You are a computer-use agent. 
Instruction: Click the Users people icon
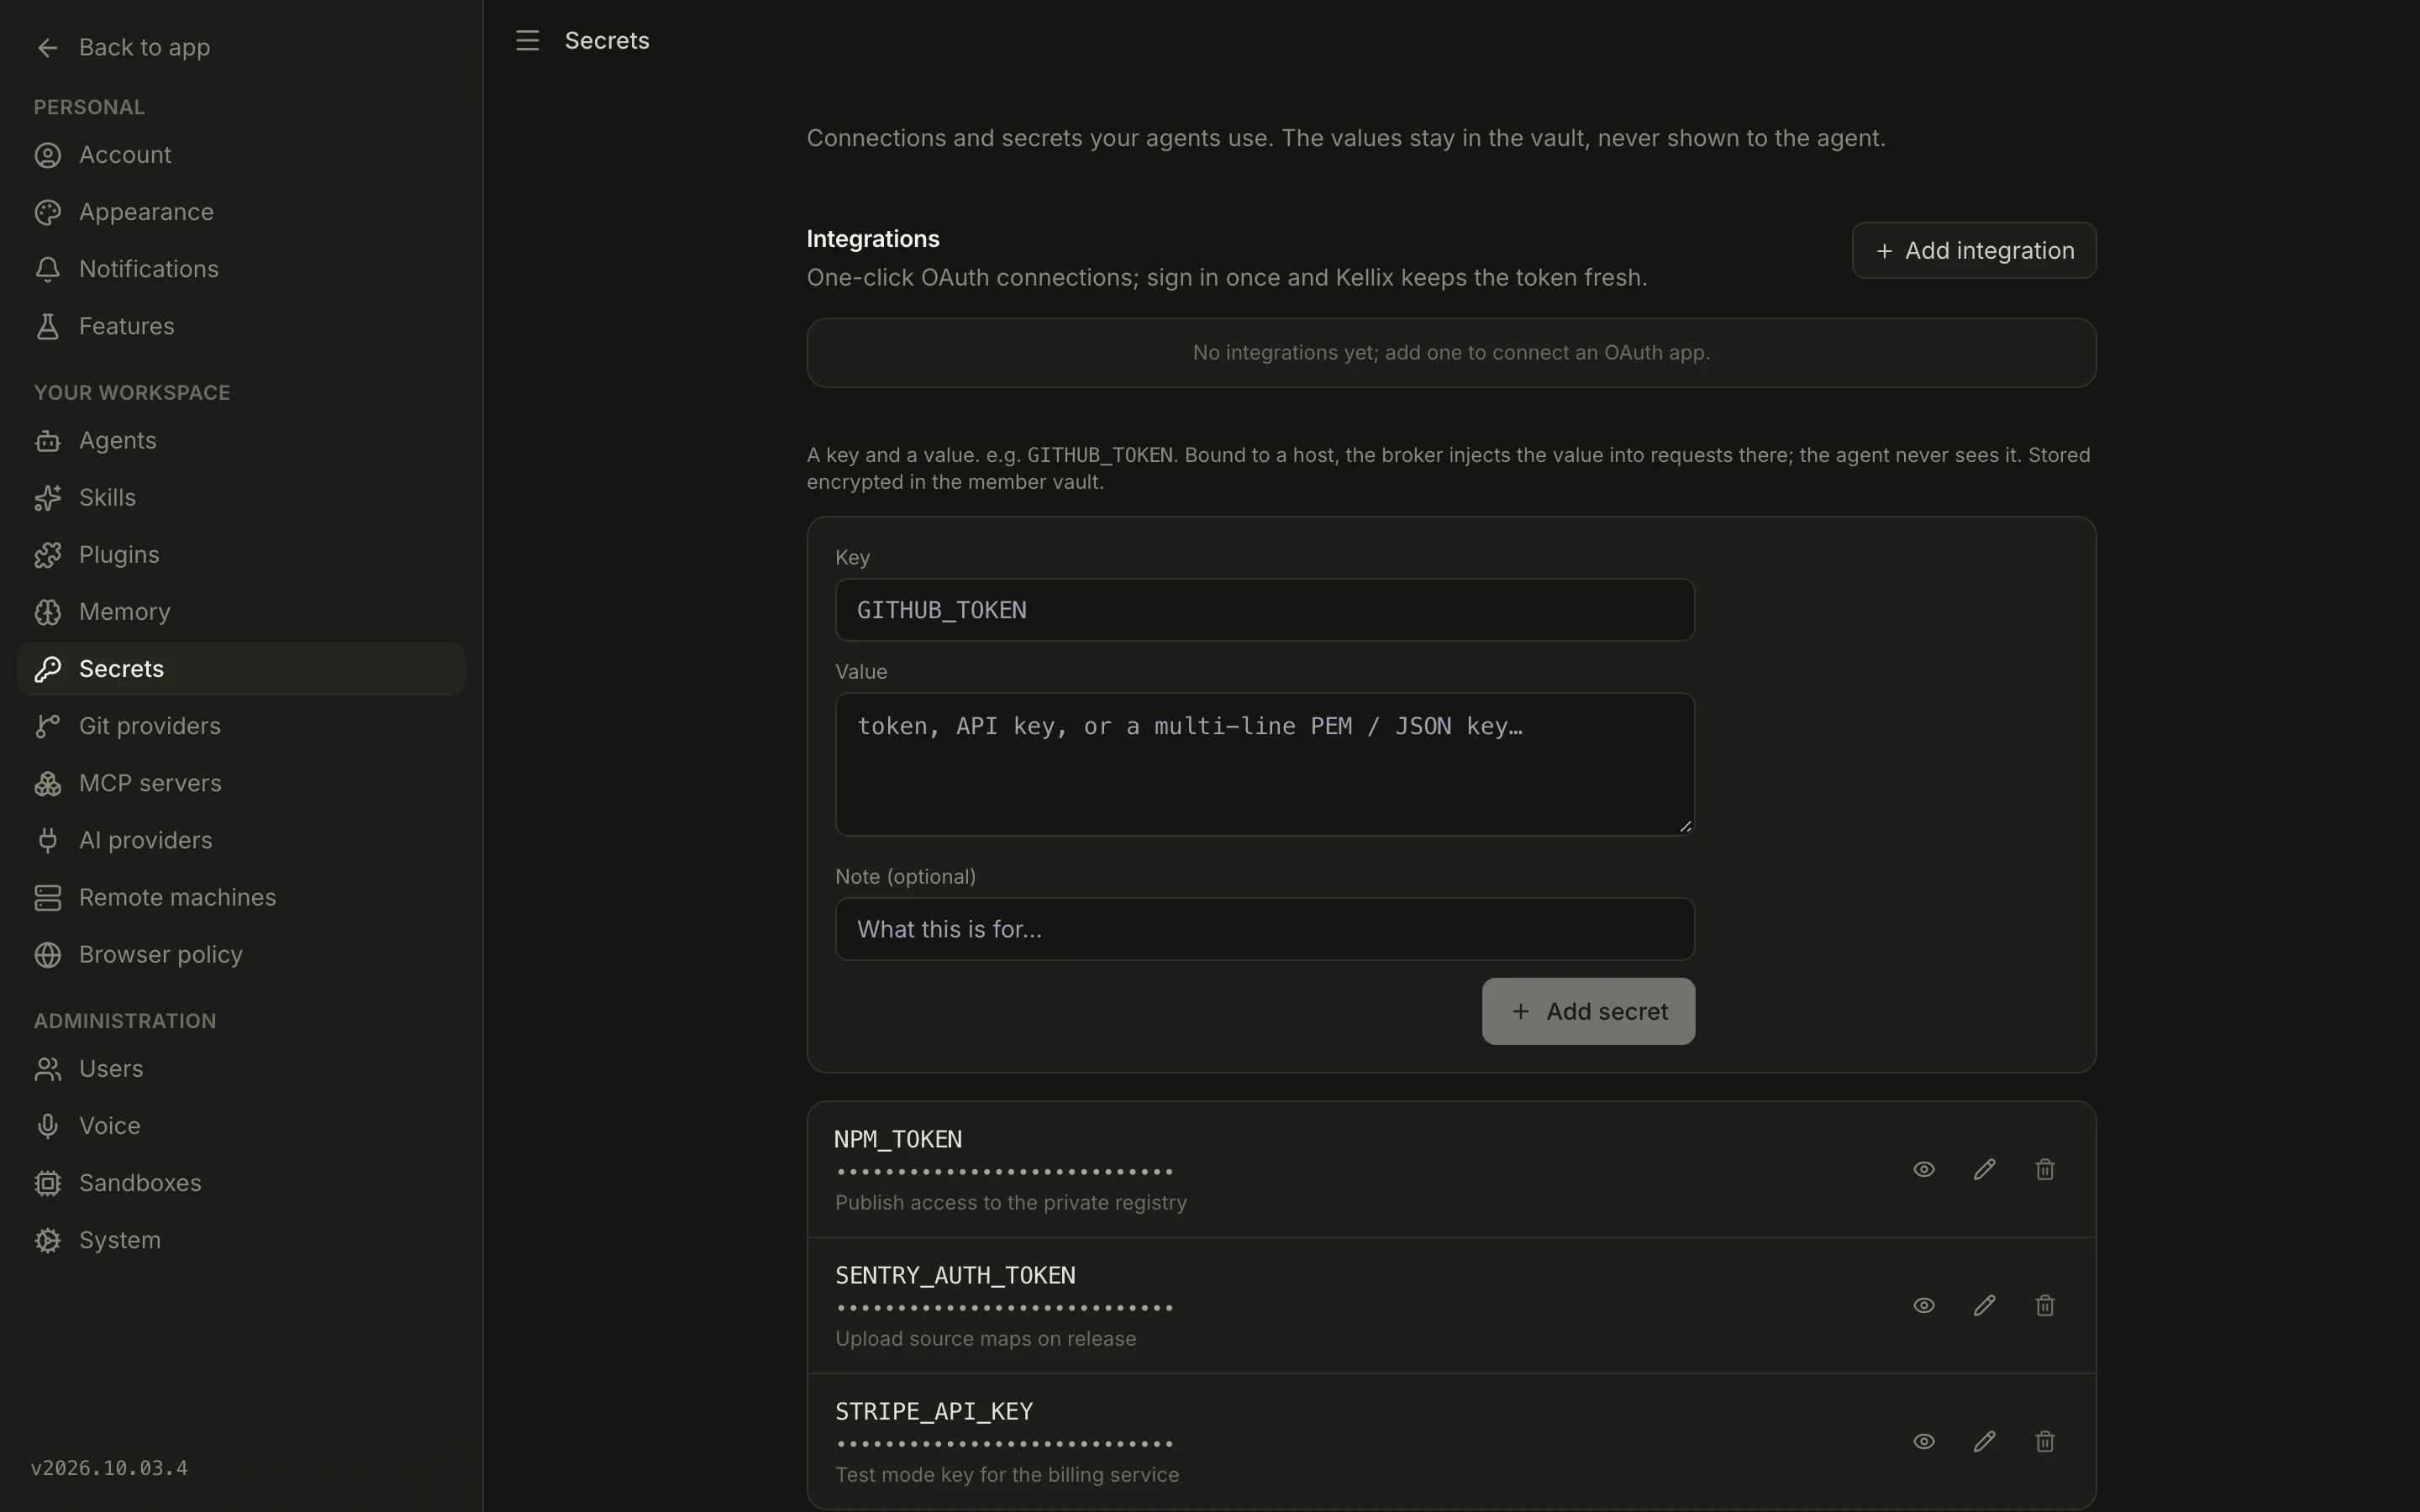[47, 1069]
